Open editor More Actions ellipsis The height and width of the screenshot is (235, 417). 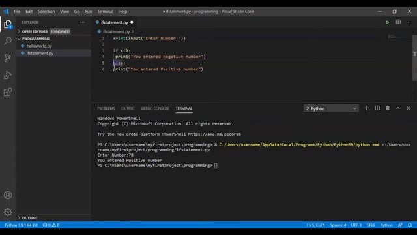click(x=409, y=22)
